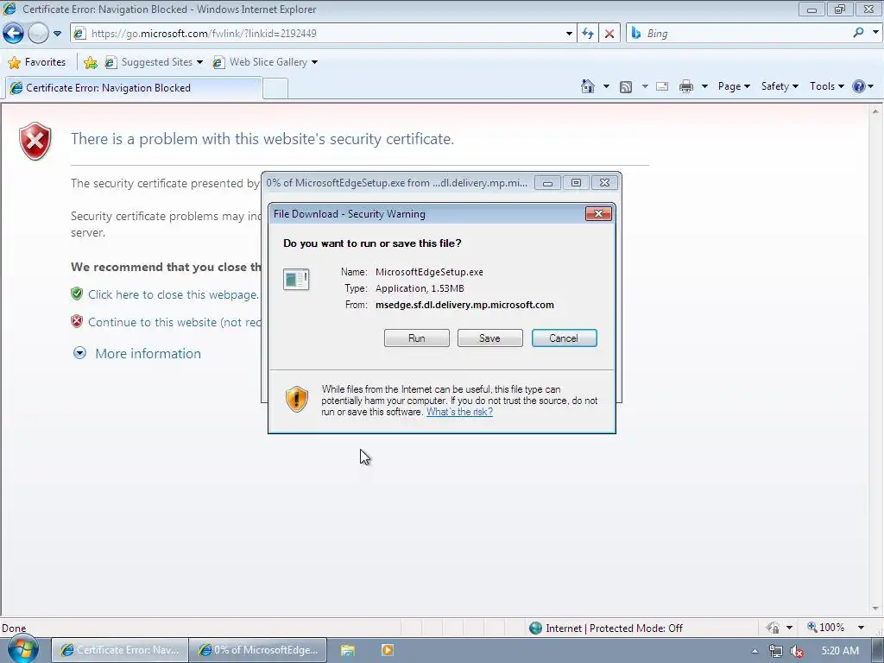
Task: Click the Read Mail envelope icon
Action: 662,87
